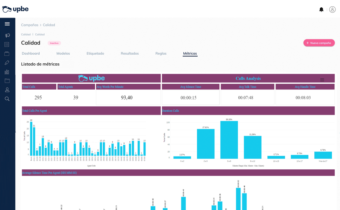Select the Métricas tab
The width and height of the screenshot is (340, 210).
[x=190, y=54]
